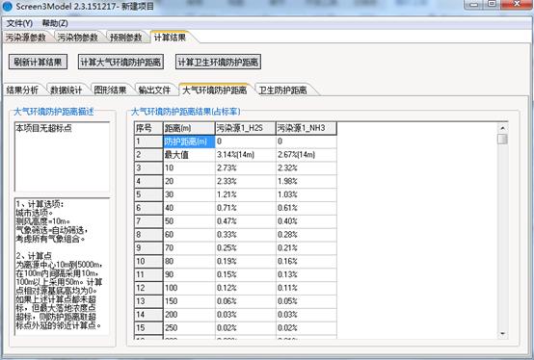Click the 序号 column header

148,128
